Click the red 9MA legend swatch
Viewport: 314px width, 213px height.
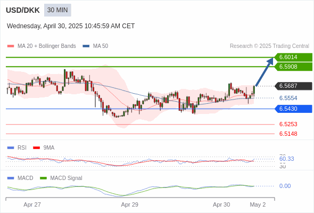(x=36, y=148)
